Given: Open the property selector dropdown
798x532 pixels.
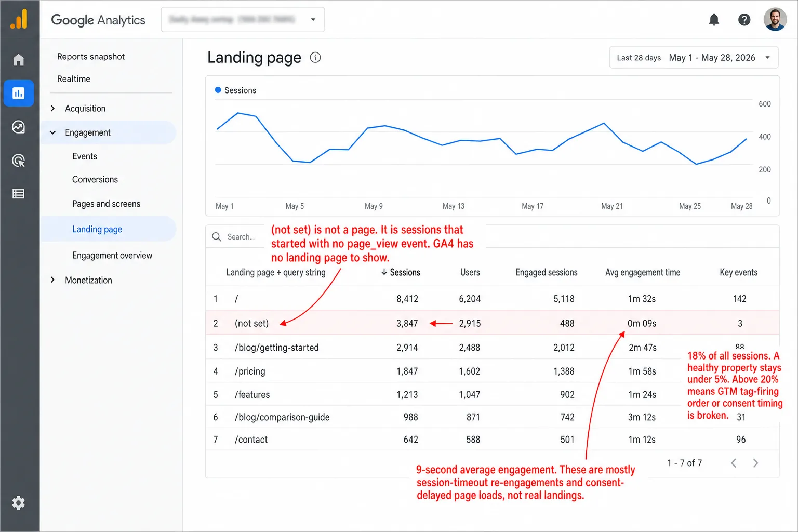Looking at the screenshot, I should tap(243, 20).
